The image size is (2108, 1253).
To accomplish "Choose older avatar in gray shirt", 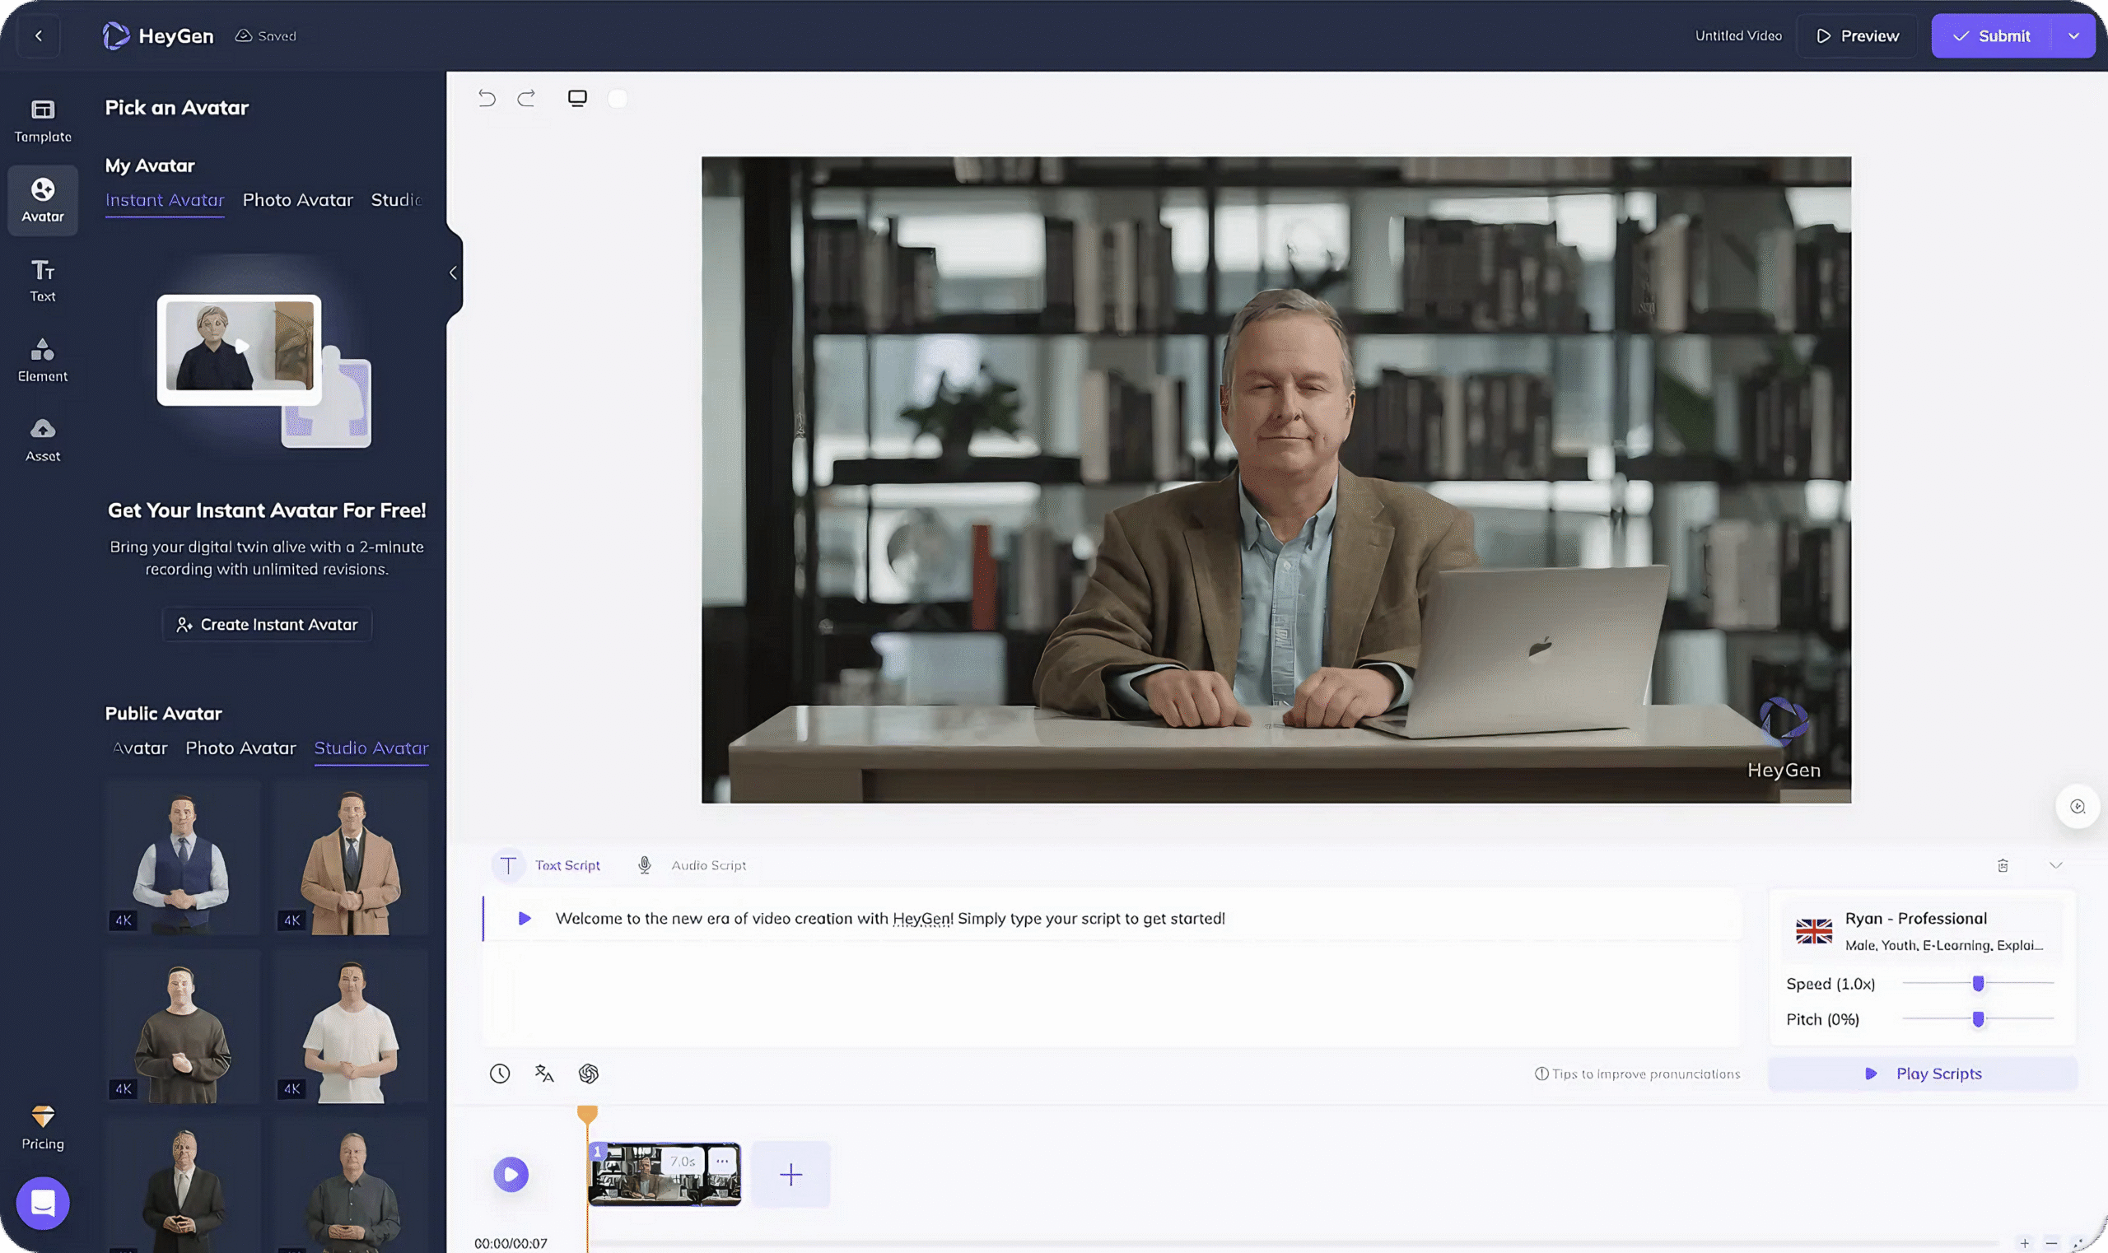I will (351, 1185).
